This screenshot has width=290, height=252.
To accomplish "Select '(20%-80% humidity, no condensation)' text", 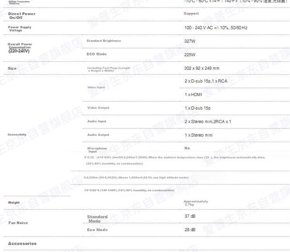I will (x=114, y=164).
